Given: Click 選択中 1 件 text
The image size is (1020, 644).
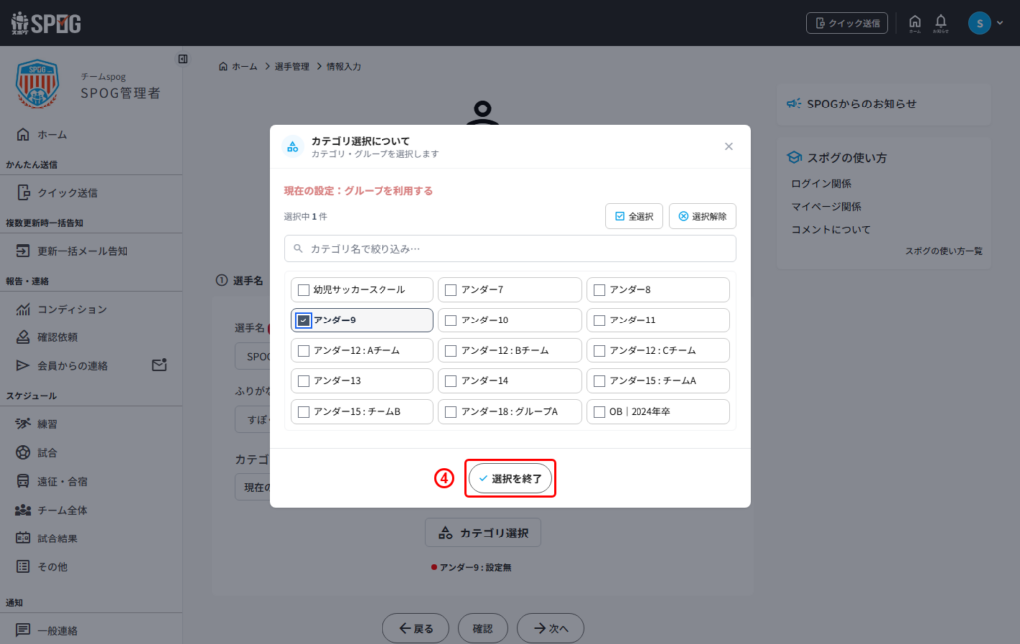Looking at the screenshot, I should pos(305,216).
